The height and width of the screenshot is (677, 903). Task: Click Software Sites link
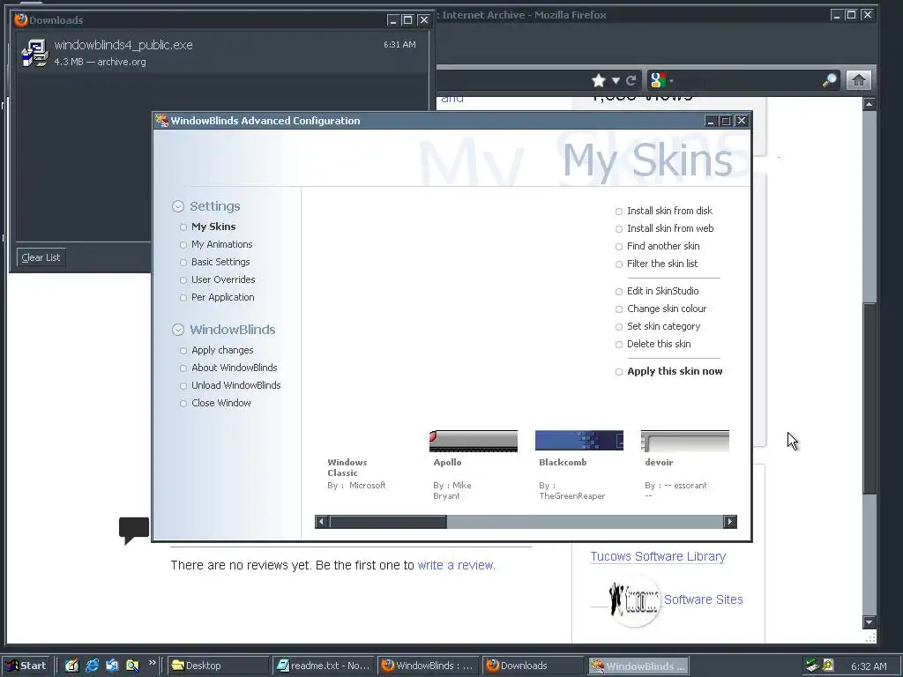703,599
